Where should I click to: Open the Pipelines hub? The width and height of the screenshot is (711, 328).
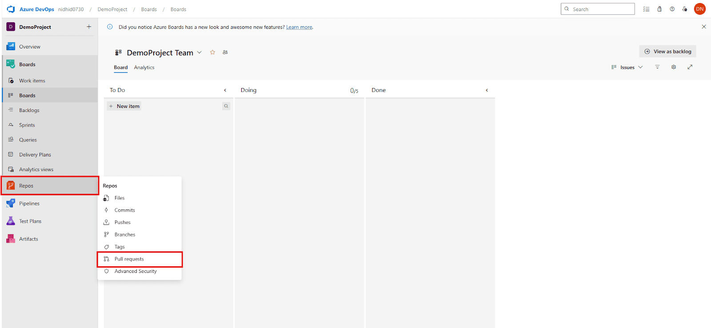(50, 204)
